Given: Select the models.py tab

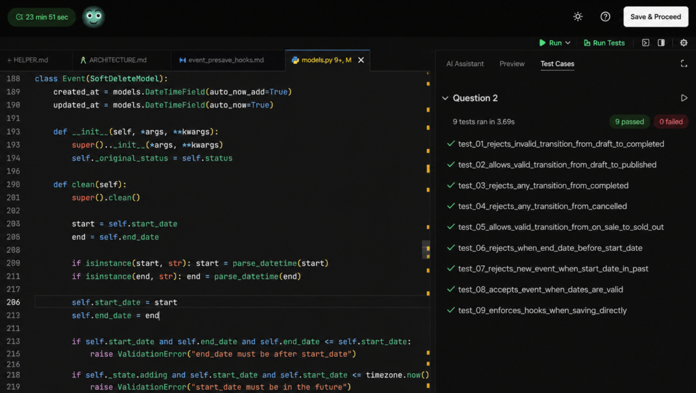Looking at the screenshot, I should (x=326, y=60).
